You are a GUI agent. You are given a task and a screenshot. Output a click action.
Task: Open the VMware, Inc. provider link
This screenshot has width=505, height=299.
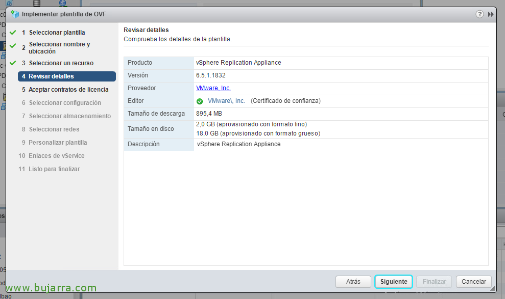point(213,88)
